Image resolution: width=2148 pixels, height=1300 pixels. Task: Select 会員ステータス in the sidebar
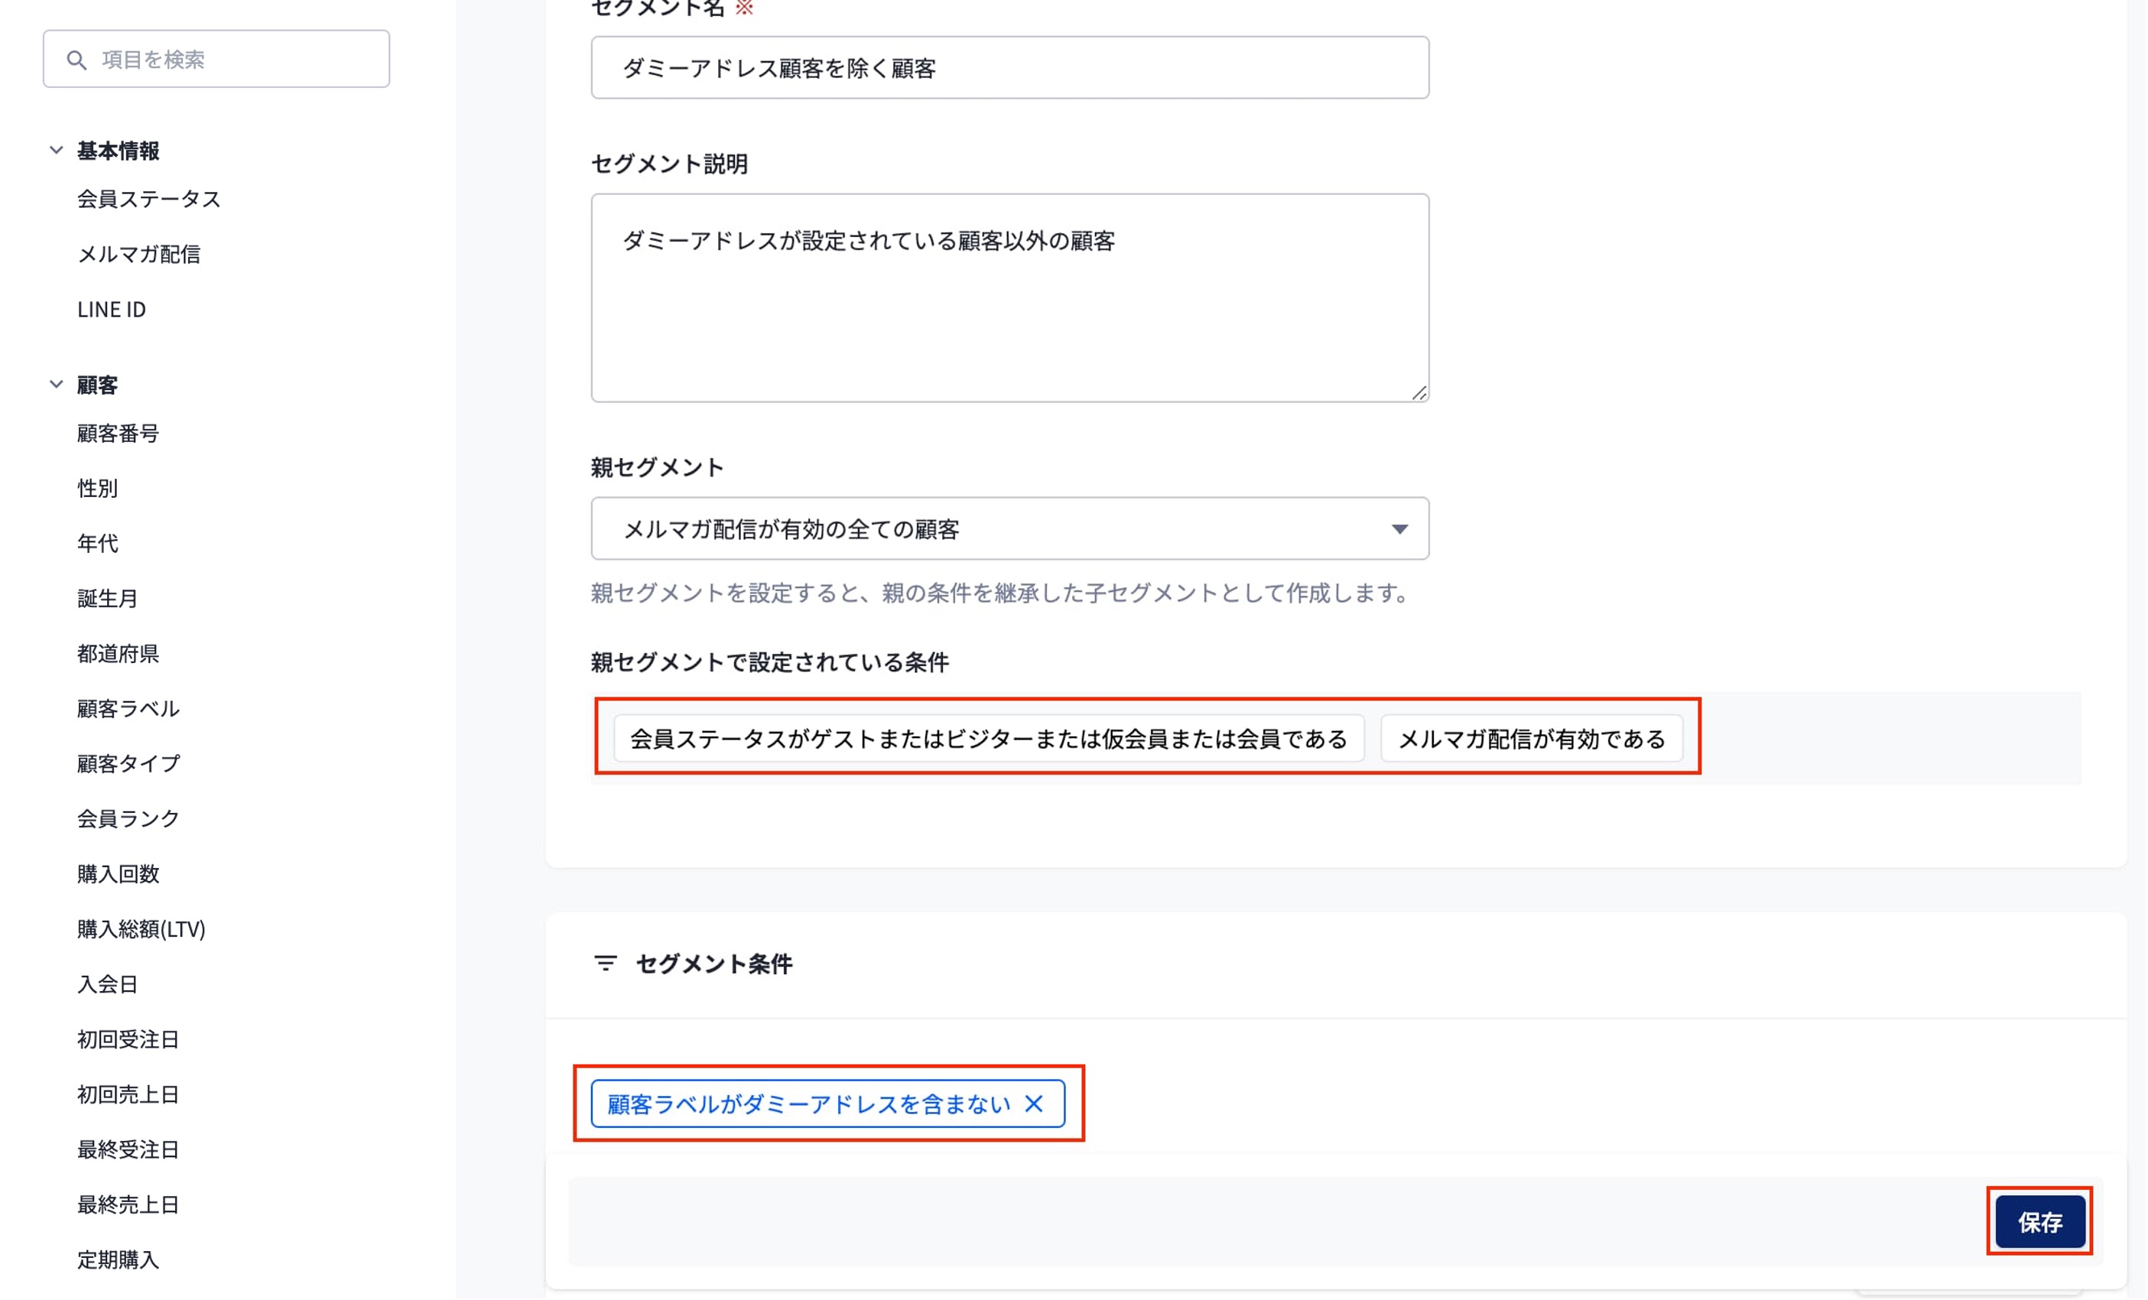tap(149, 200)
